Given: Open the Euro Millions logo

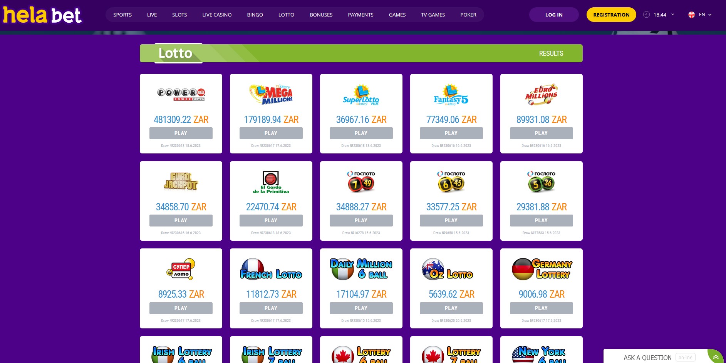Looking at the screenshot, I should tap(542, 94).
